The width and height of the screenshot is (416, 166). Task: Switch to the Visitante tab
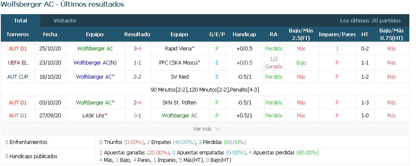65,20
